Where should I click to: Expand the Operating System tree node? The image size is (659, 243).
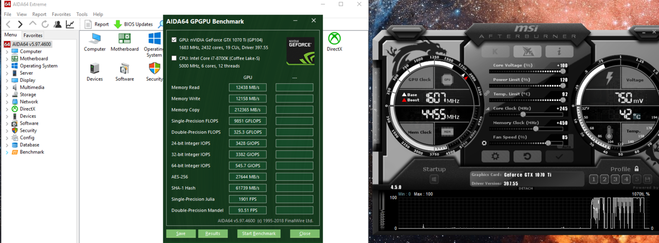click(7, 66)
